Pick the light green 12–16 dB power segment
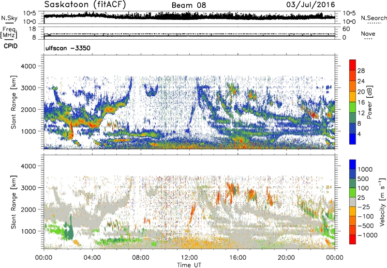 [x=353, y=107]
